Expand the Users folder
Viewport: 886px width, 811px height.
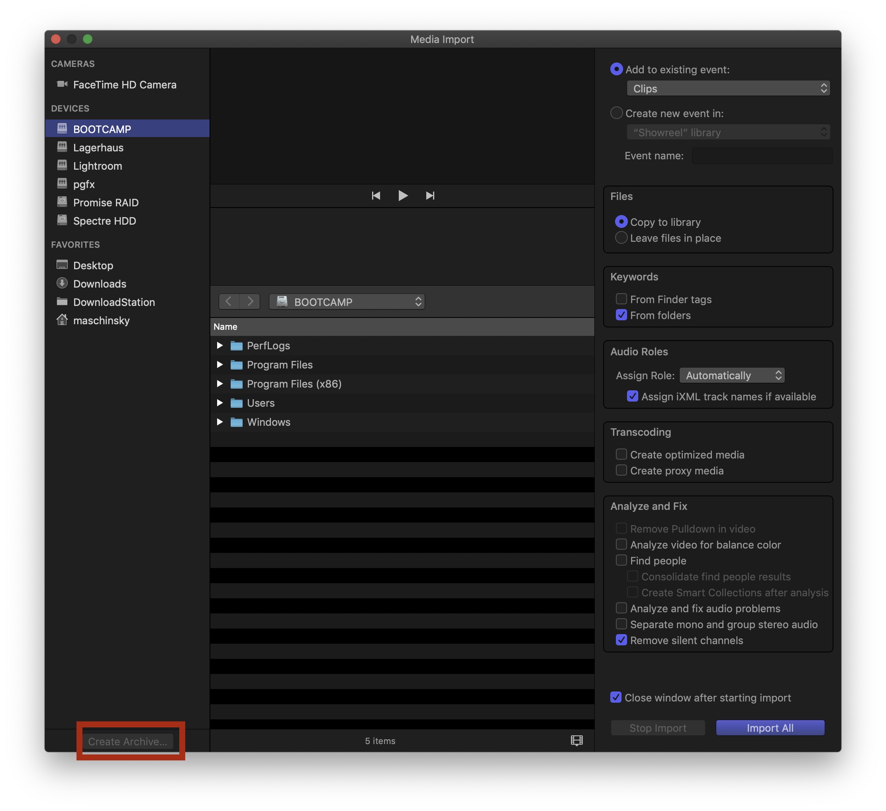220,403
